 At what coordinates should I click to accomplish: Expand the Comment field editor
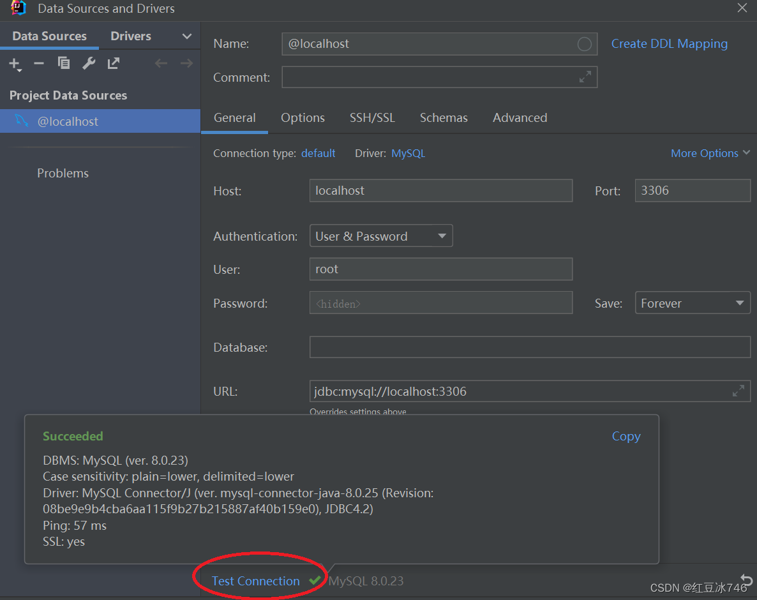coord(585,77)
